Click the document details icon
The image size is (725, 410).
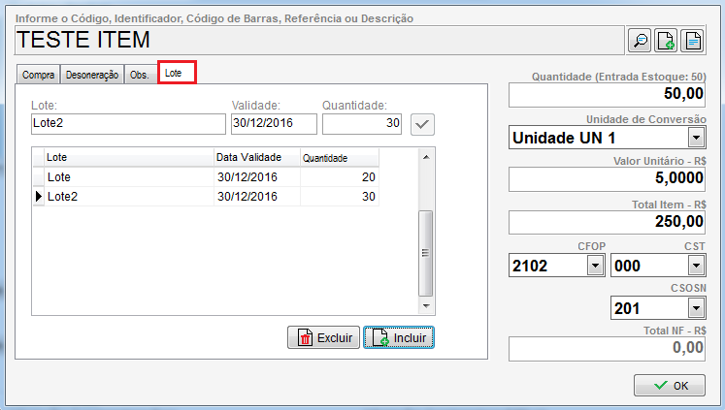coord(691,40)
